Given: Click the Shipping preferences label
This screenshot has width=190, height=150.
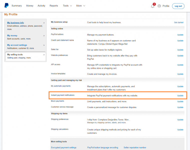Looking at the screenshot, I should [x=60, y=119].
